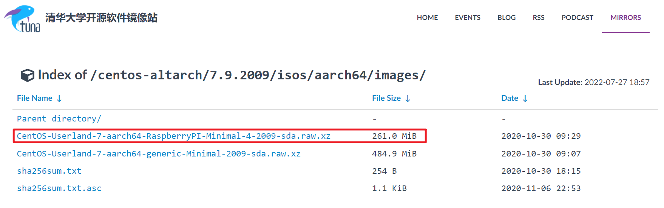Click the File Size sort arrow icon

coord(408,99)
